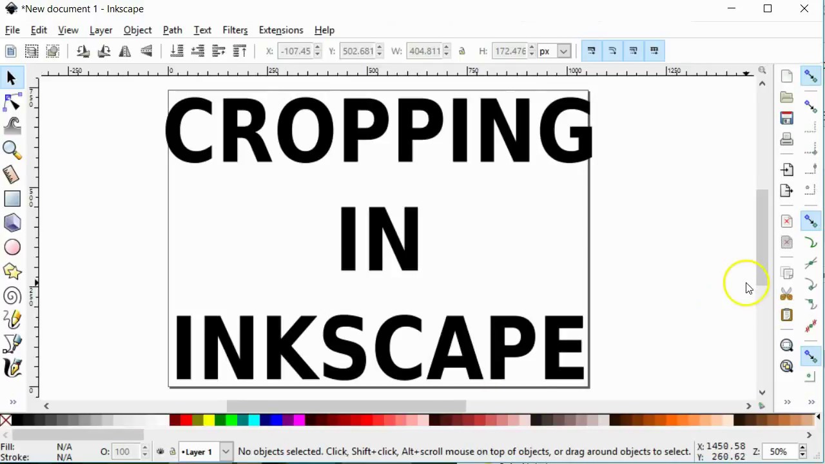Raise selection one step

(x=218, y=51)
